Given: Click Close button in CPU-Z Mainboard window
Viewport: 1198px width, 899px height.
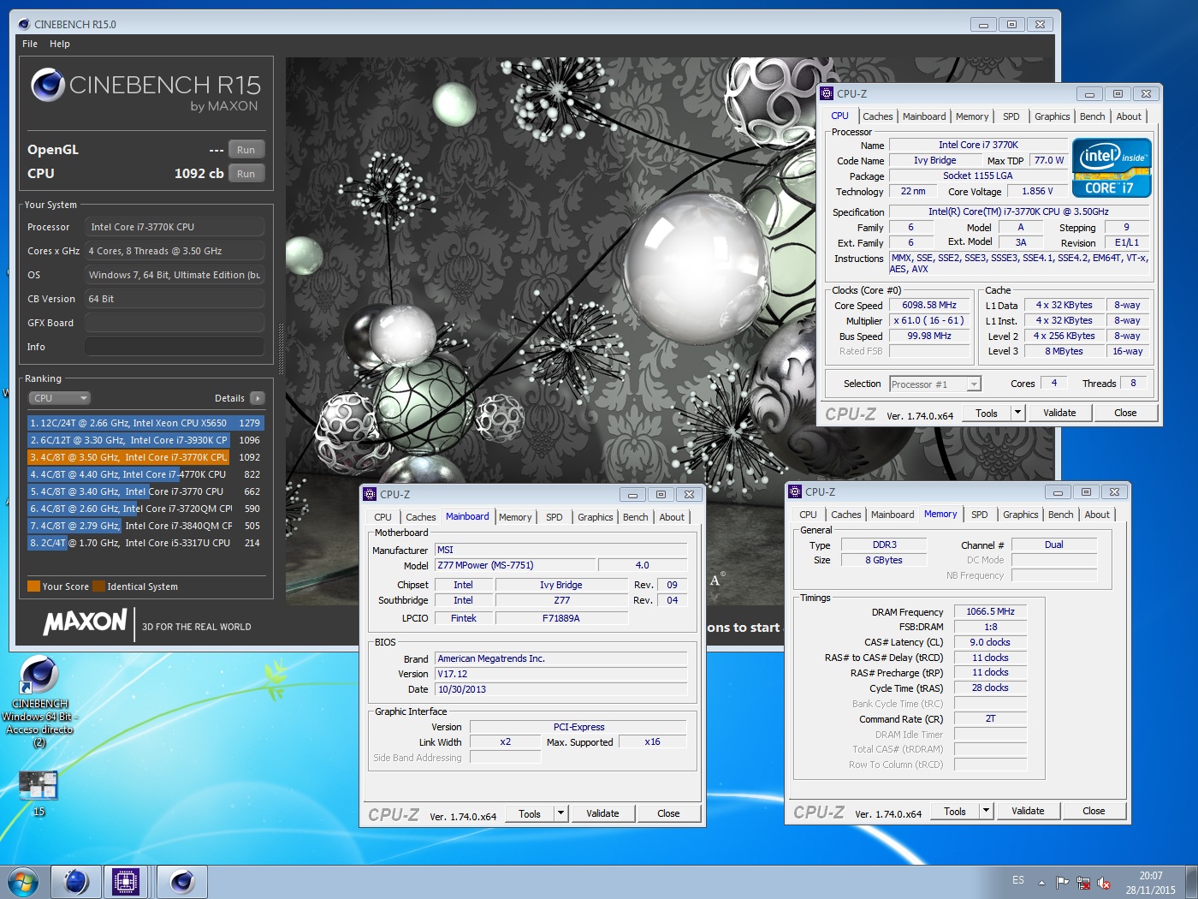Looking at the screenshot, I should click(669, 814).
